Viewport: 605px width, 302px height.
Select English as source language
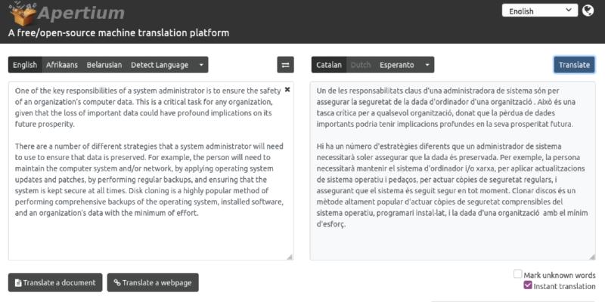(25, 65)
